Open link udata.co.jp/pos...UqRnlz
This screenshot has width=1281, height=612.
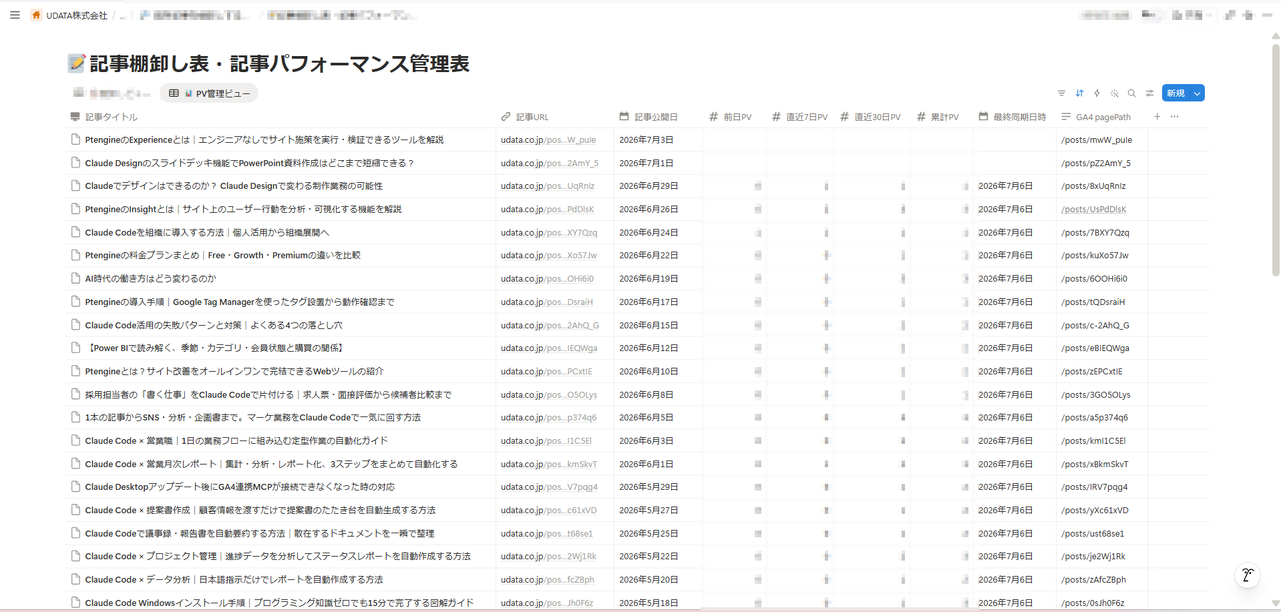click(x=548, y=186)
